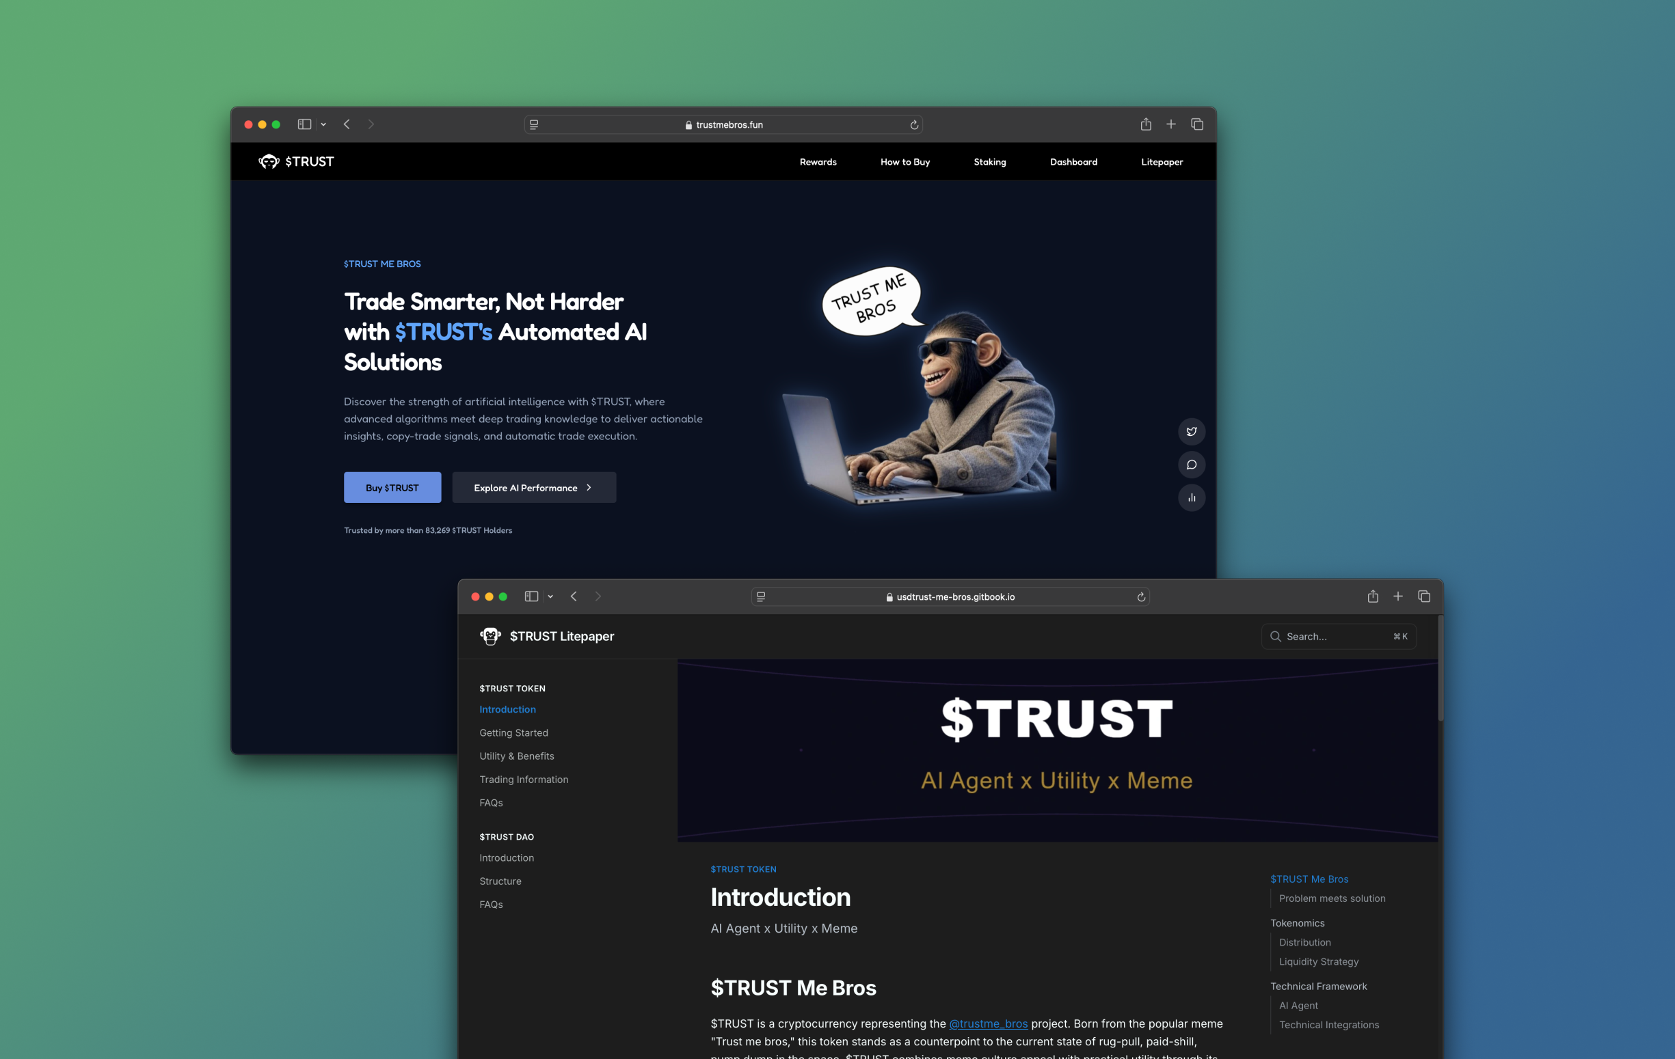The width and height of the screenshot is (1675, 1059).
Task: Open the Introduction section in Litepaper
Action: (x=507, y=709)
